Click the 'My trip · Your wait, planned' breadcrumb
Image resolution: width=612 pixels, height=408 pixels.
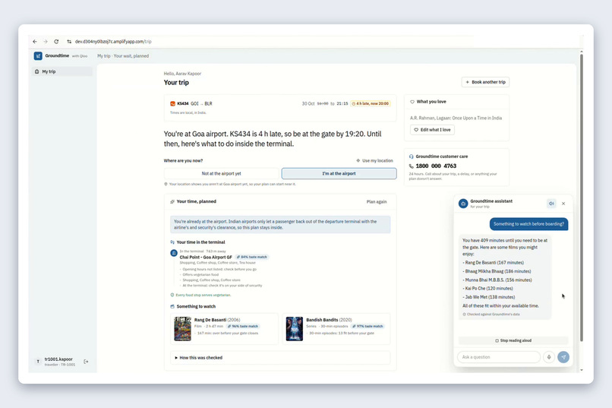click(123, 55)
